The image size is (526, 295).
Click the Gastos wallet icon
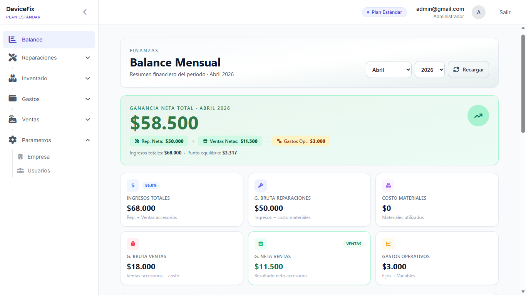pos(12,99)
